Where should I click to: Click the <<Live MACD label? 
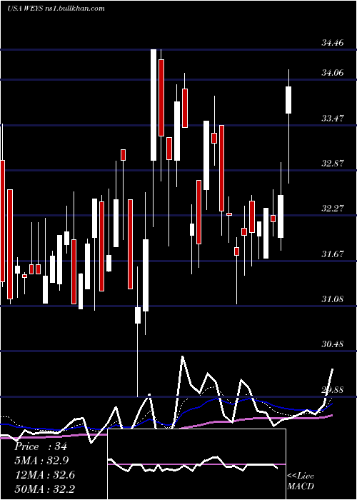tap(301, 481)
